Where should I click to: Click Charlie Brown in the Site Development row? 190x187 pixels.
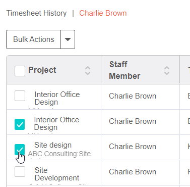click(133, 172)
